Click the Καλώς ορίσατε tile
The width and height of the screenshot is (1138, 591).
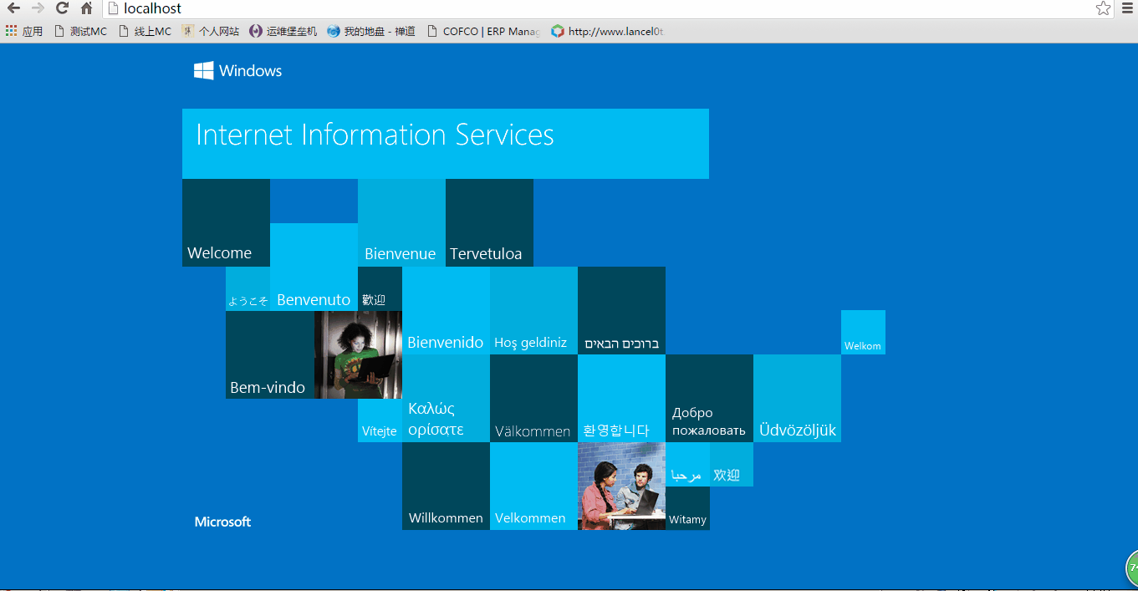coord(446,398)
